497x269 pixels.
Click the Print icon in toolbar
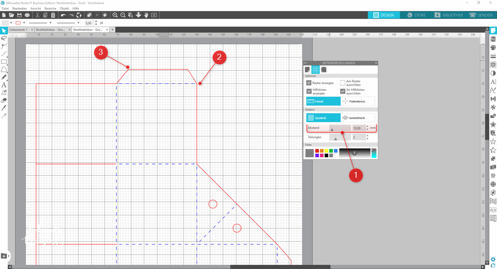pos(27,15)
